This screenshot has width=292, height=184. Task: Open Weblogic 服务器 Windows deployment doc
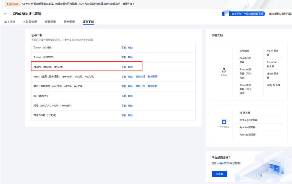coord(248,120)
